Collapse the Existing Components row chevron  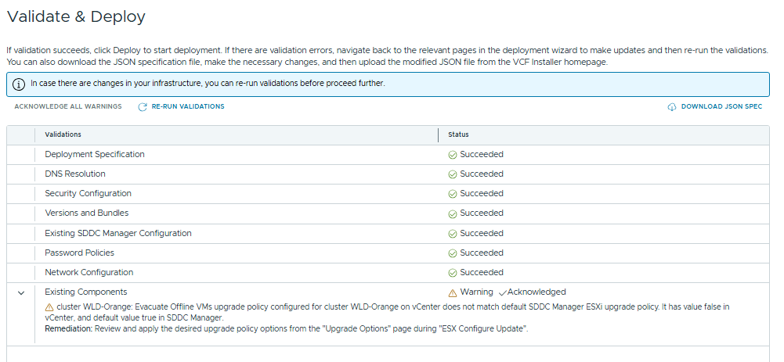coord(21,292)
